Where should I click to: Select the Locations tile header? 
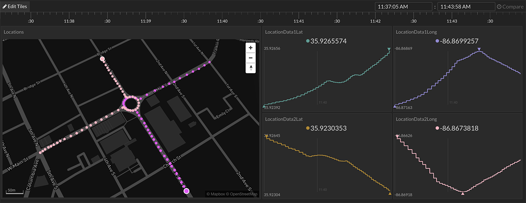(14, 32)
